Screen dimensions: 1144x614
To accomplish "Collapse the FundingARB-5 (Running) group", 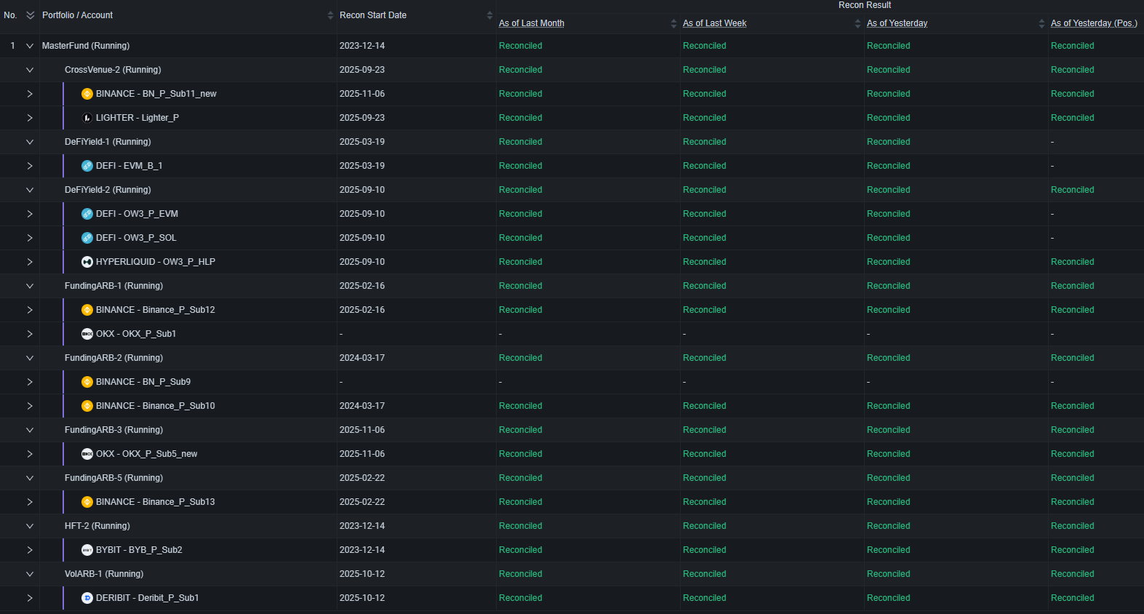I will (x=30, y=478).
